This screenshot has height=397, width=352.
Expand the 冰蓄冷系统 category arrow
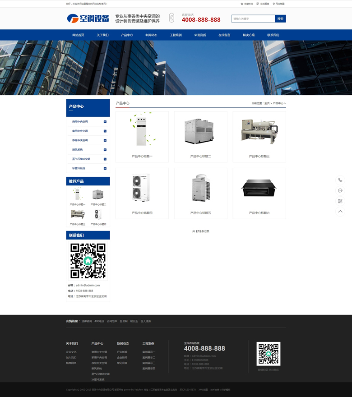tap(105, 168)
